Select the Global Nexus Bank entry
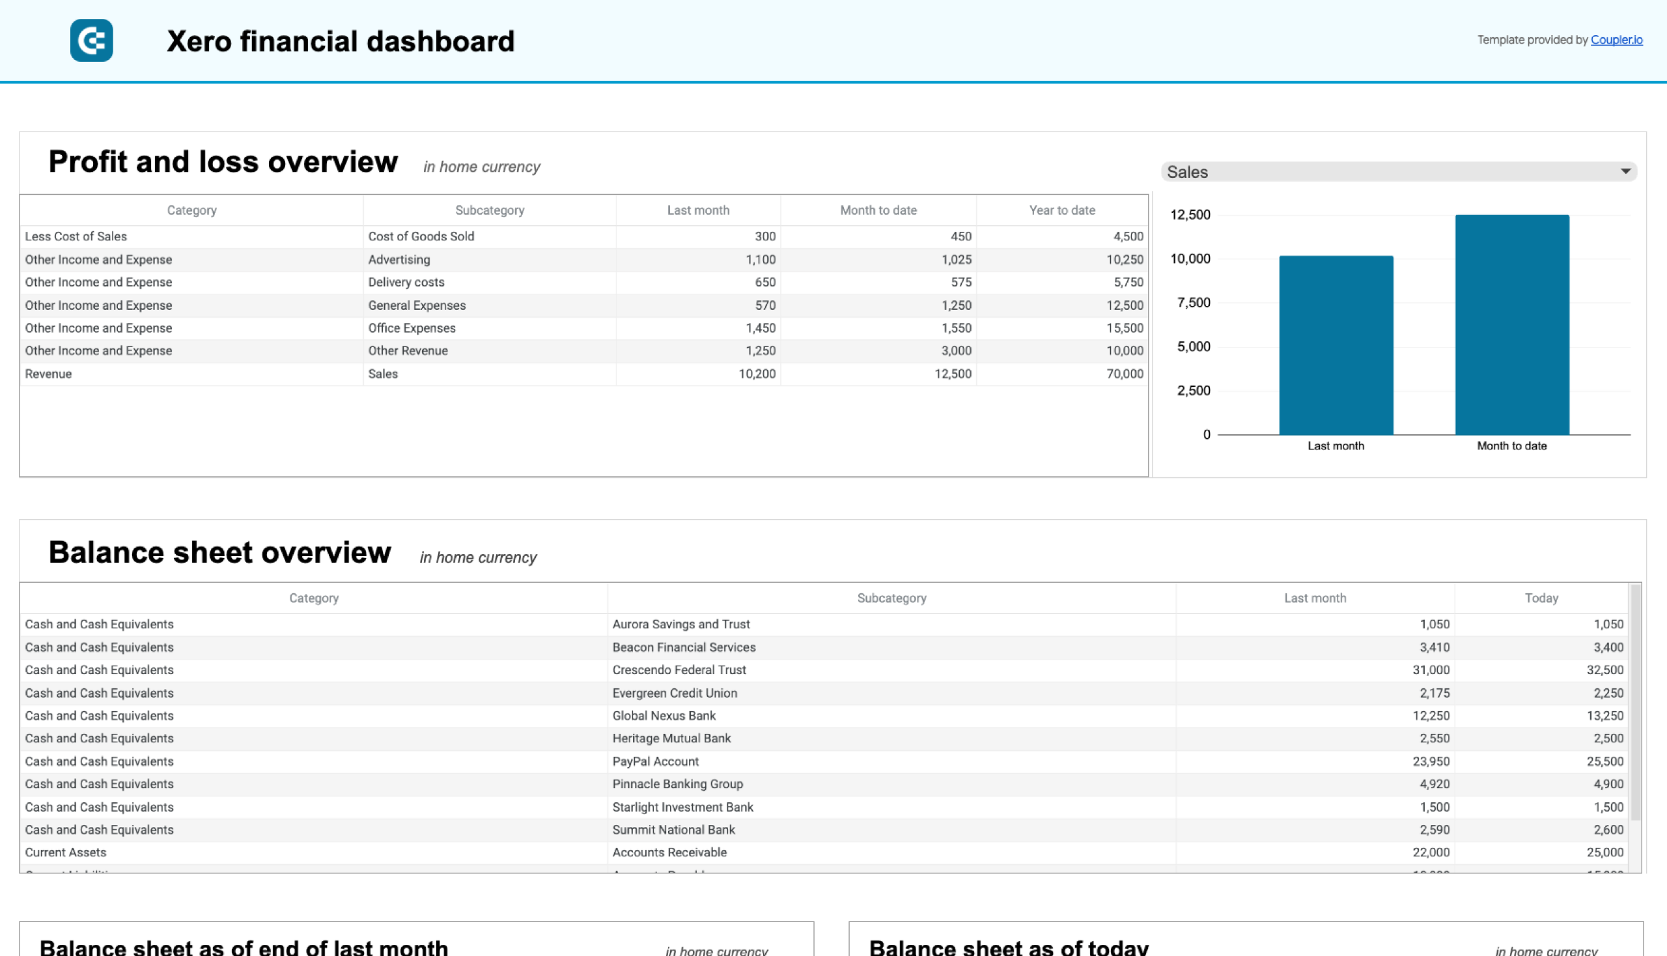The width and height of the screenshot is (1667, 956). click(664, 715)
